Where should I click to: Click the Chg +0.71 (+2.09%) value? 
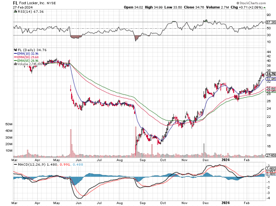pos(247,7)
